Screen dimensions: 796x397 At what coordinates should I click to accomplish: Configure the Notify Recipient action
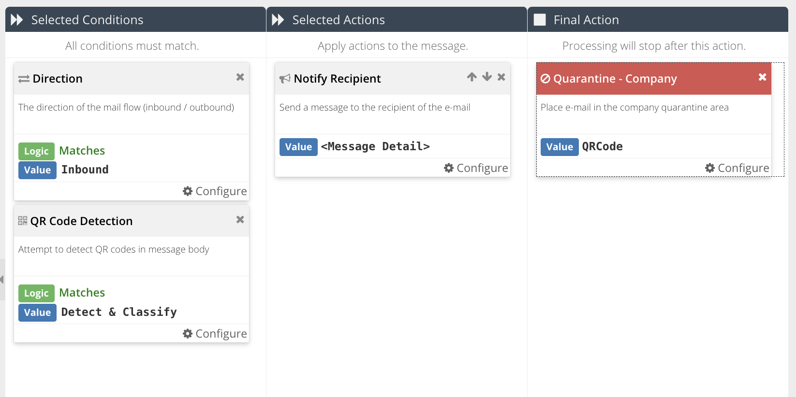(x=476, y=168)
